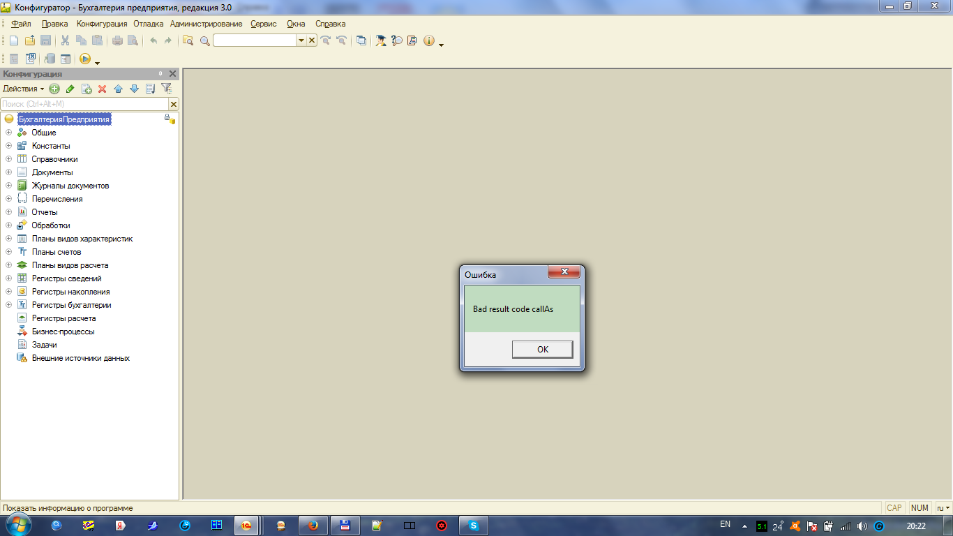The image size is (953, 536).
Task: Click the Save floppy disk icon
Action: (x=45, y=40)
